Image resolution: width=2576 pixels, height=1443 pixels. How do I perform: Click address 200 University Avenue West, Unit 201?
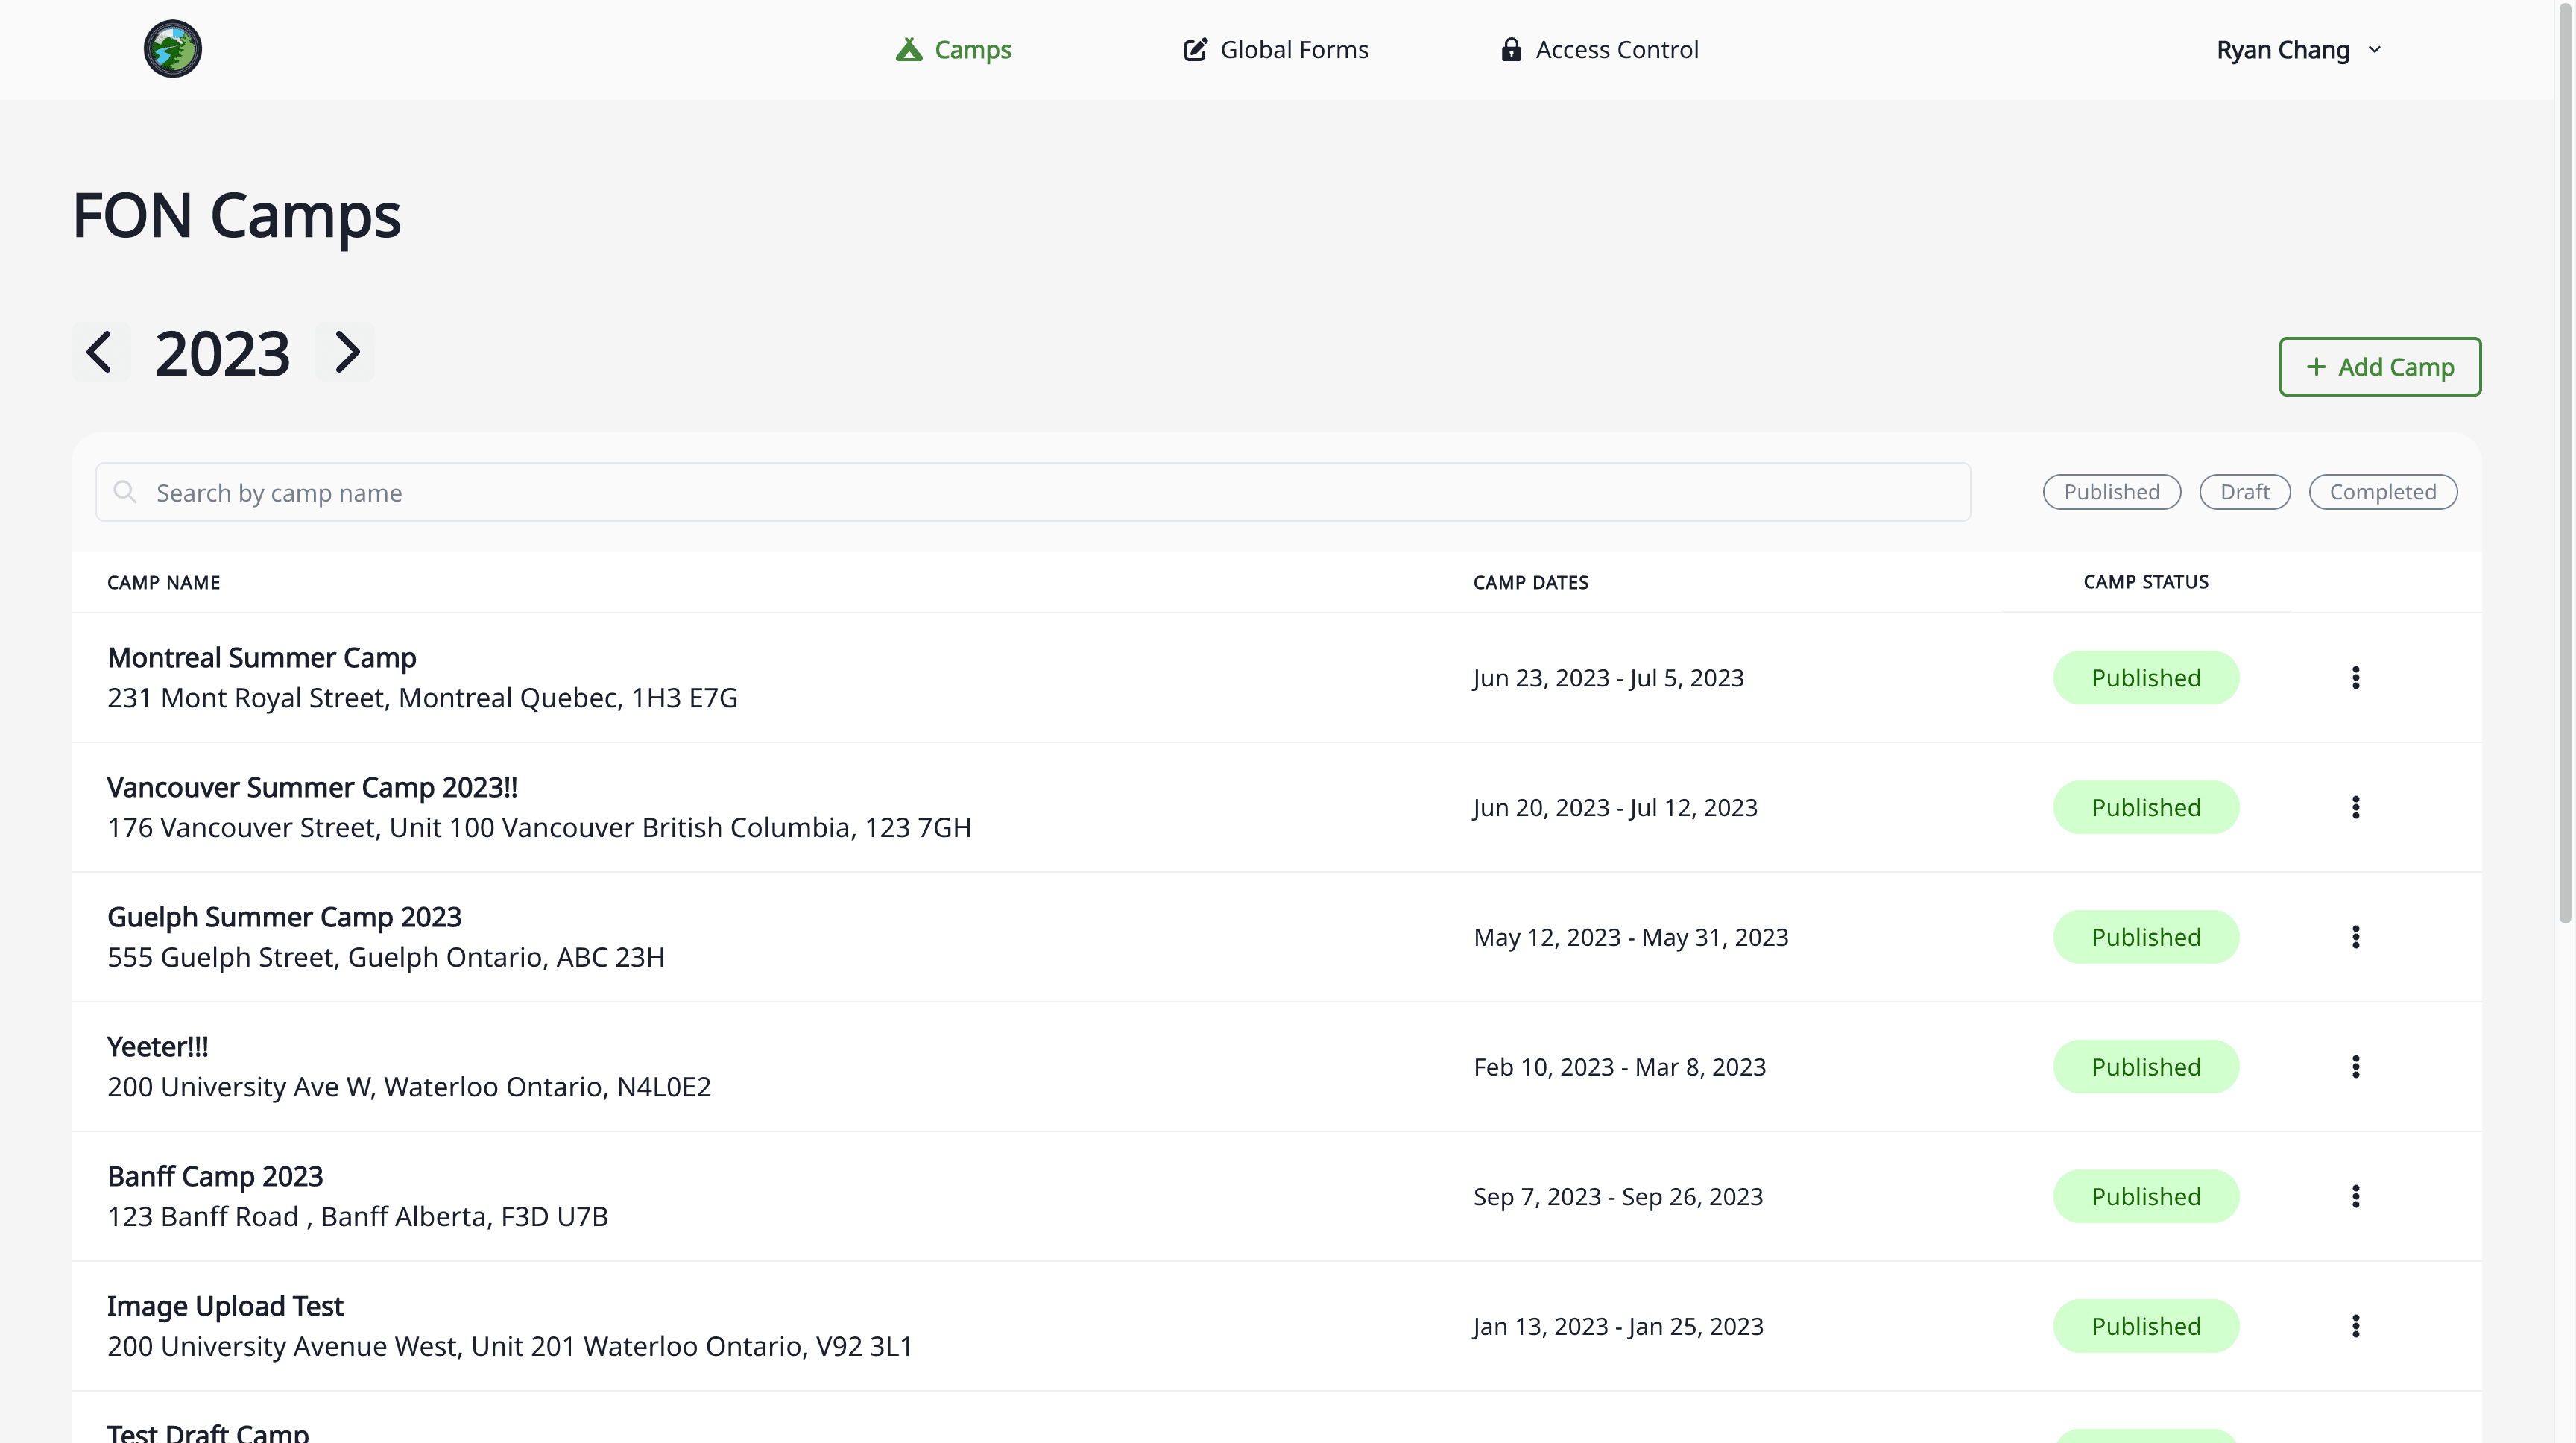coord(510,1346)
